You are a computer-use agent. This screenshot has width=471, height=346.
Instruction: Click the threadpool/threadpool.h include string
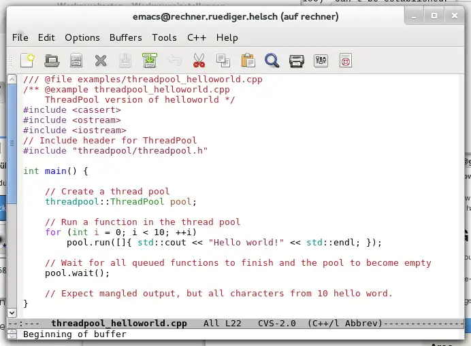(x=140, y=151)
